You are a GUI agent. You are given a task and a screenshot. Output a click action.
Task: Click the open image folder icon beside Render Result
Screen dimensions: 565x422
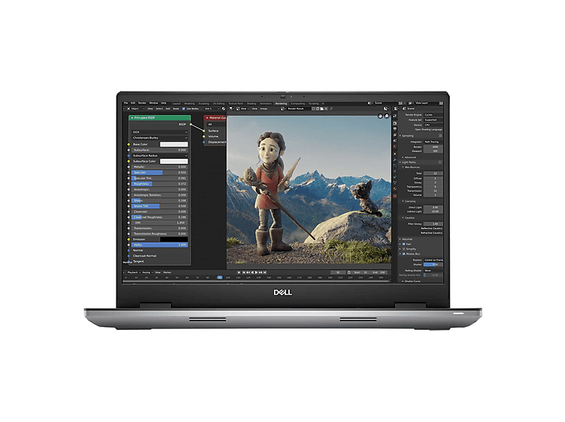pyautogui.click(x=322, y=109)
